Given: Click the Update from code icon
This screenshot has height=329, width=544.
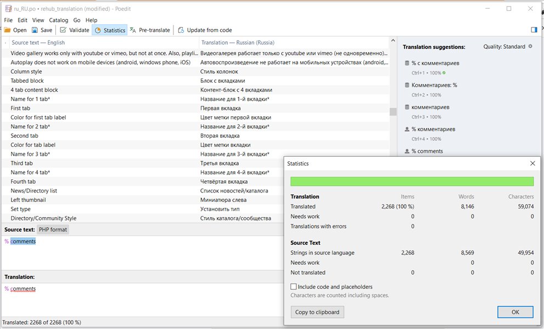Looking at the screenshot, I should point(181,30).
